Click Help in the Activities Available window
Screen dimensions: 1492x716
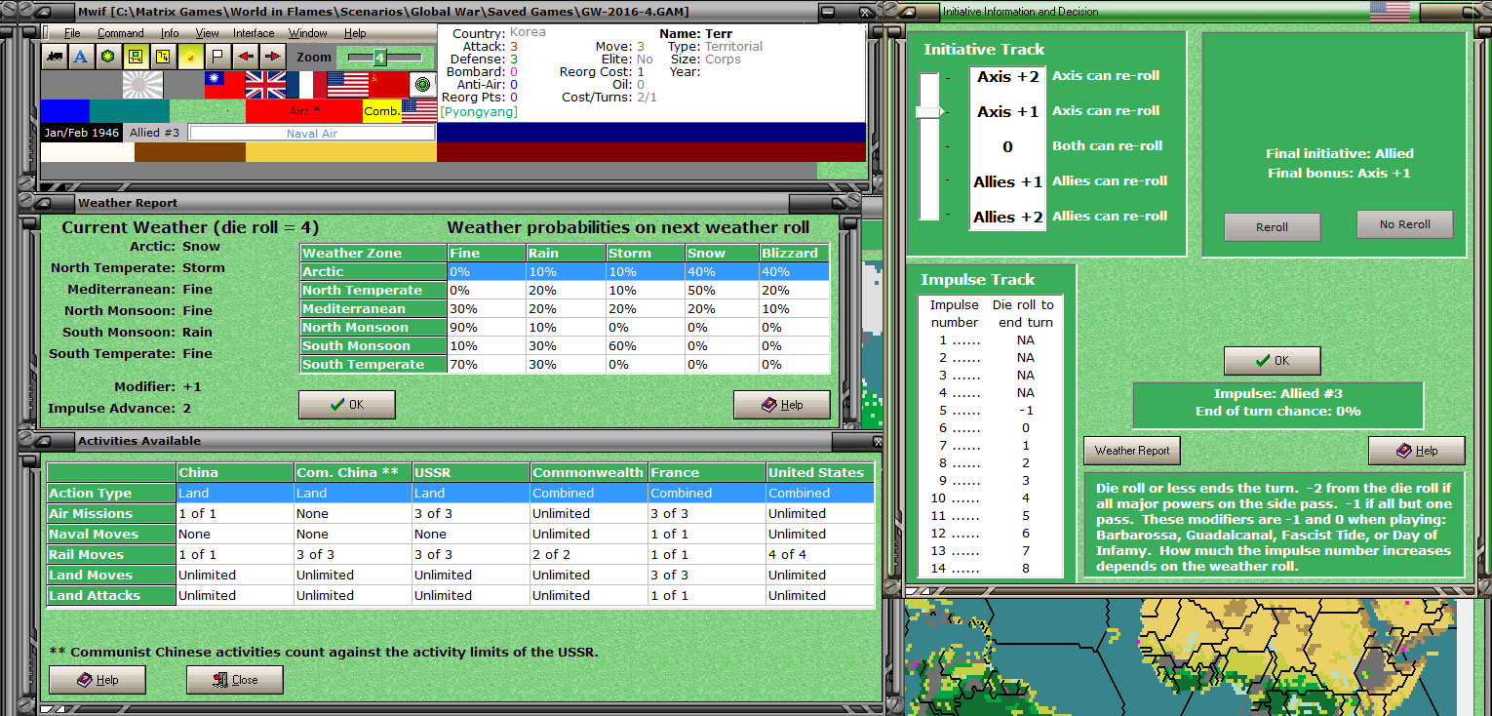[x=97, y=680]
